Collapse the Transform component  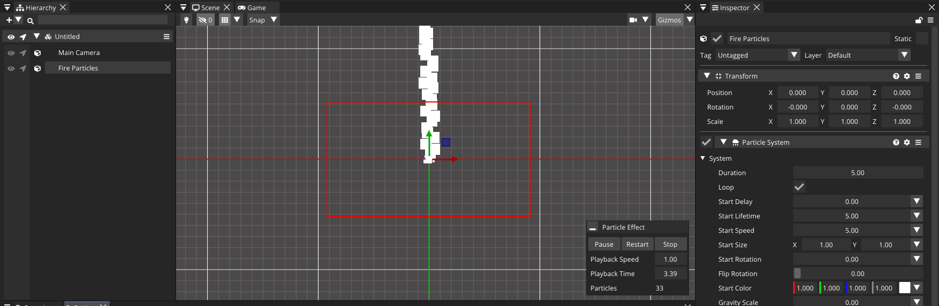(707, 76)
